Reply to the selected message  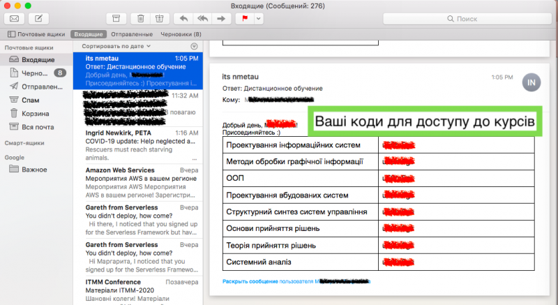coord(183,19)
